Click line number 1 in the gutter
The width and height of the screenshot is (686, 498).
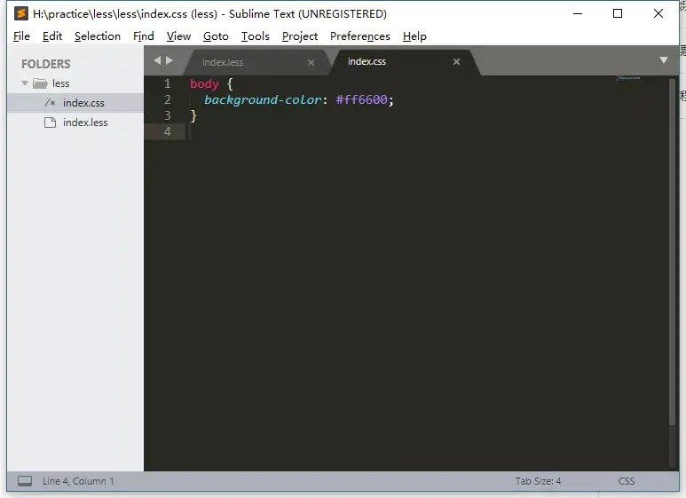coord(167,83)
